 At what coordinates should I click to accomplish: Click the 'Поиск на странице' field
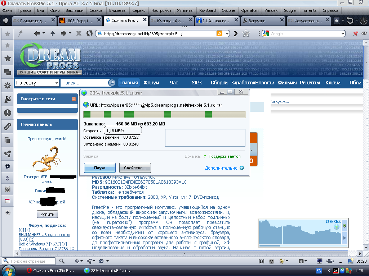click(32, 261)
